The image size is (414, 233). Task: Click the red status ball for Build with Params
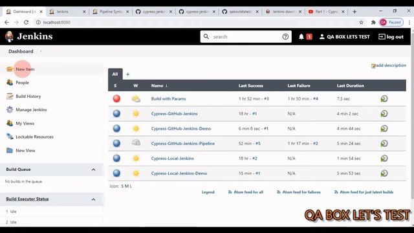pyautogui.click(x=116, y=98)
